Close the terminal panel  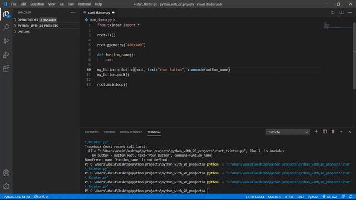(x=350, y=132)
